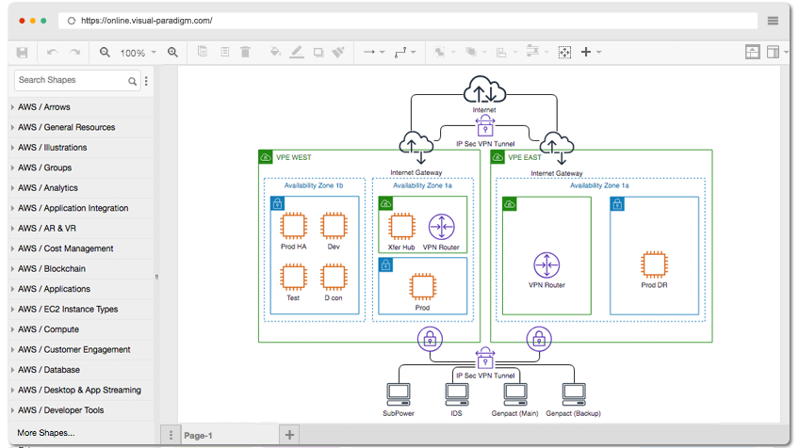Click the Save icon in toolbar
The height and width of the screenshot is (448, 799).
point(22,53)
